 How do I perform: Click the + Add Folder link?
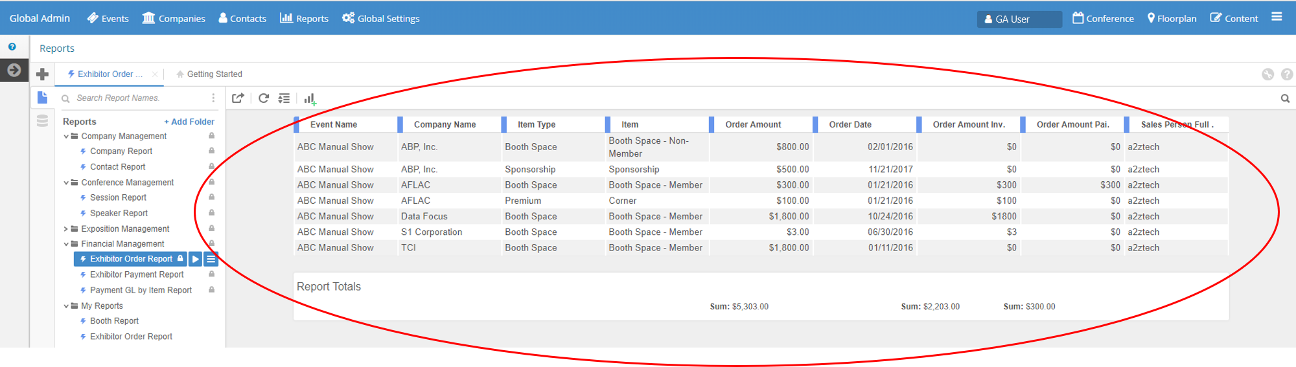(189, 122)
